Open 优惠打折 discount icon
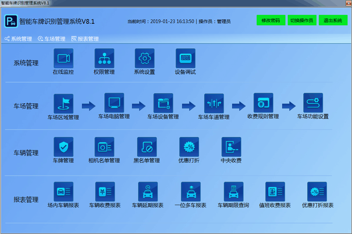Viewport: 352px width, 234px height. (x=189, y=147)
